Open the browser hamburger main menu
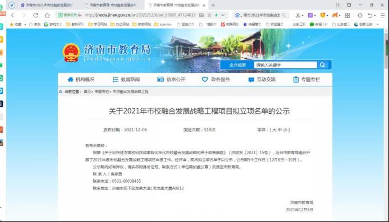Viewport: 389px width, 222px height. click(383, 15)
